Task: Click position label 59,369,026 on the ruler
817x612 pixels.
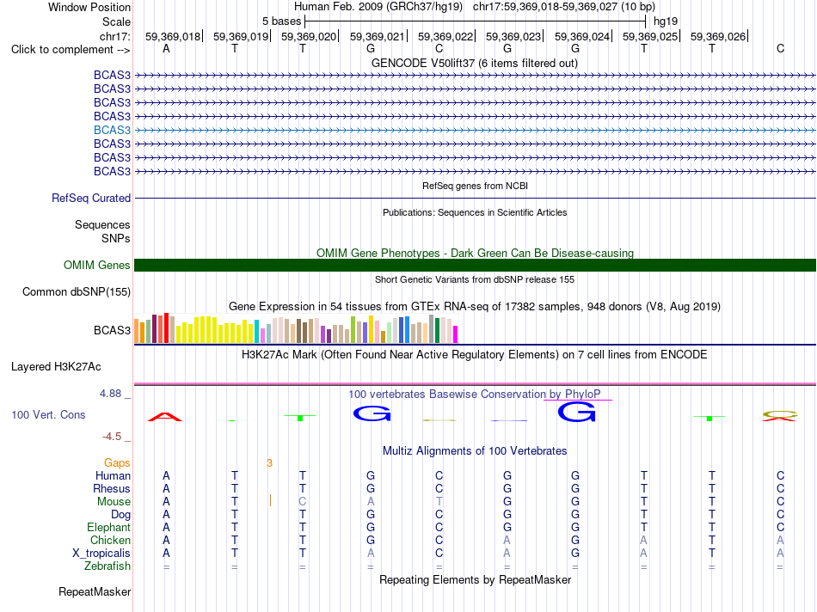Action: (717, 36)
